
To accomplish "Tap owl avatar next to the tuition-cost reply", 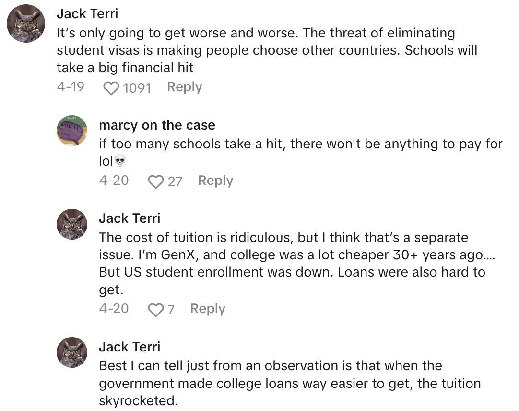I will pos(72,224).
